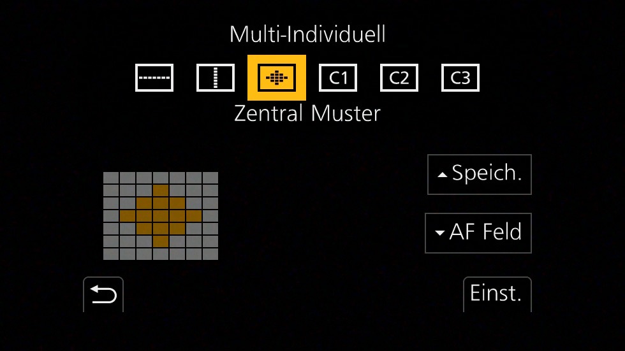Open Speich. with the up arrow
Viewport: 625px width, 351px height.
pos(480,175)
